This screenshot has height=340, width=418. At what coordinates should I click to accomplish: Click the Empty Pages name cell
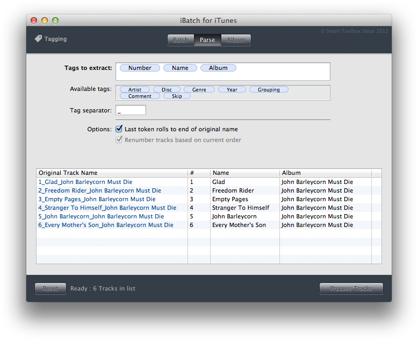(244, 199)
